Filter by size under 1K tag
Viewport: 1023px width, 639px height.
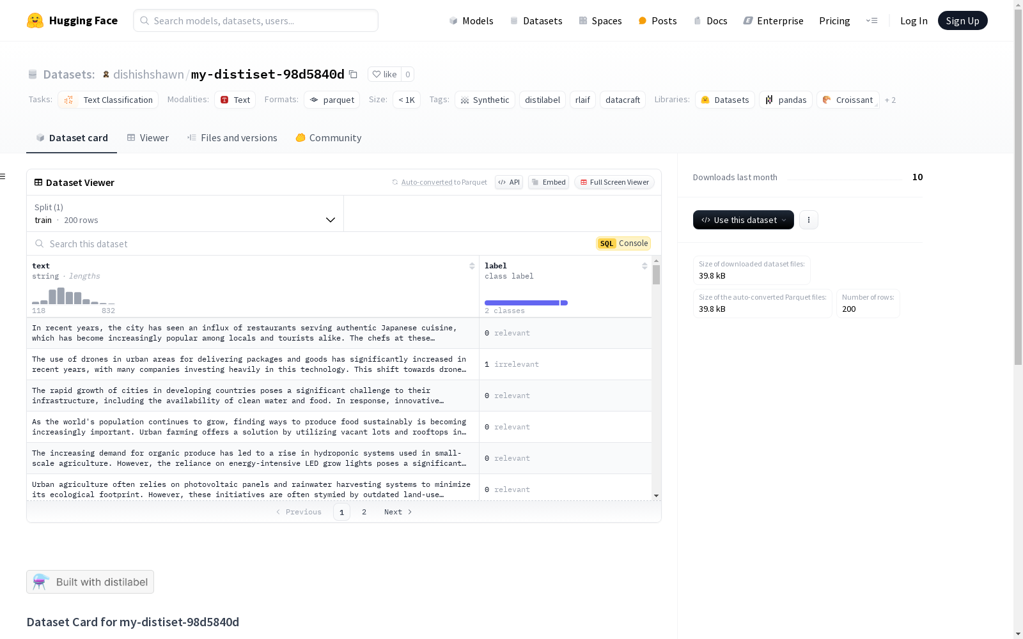click(407, 100)
